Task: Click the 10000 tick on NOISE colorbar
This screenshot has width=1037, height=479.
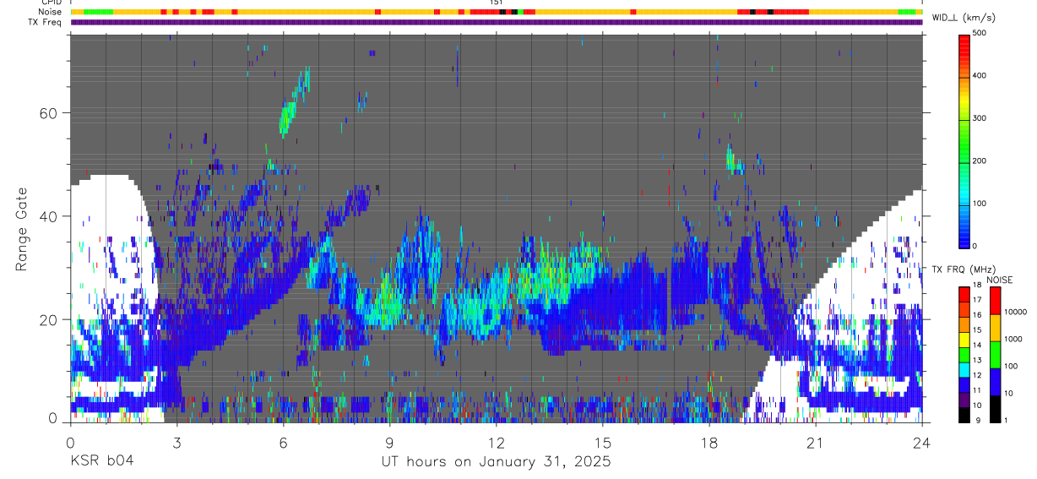Action: [1014, 313]
